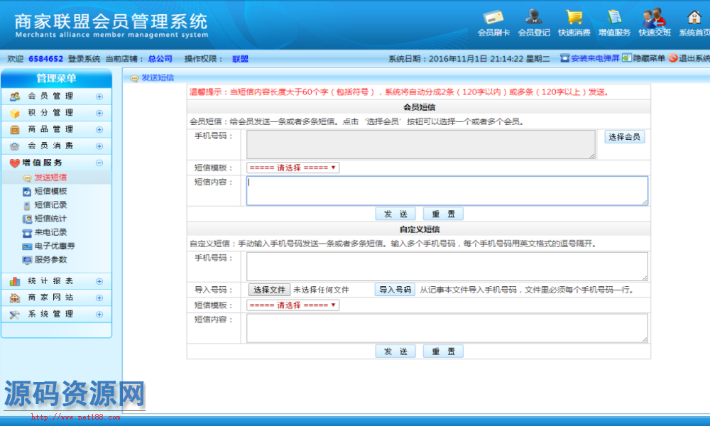This screenshot has width=710, height=426.
Task: Click the 联盟 permission text
Action: 240,59
